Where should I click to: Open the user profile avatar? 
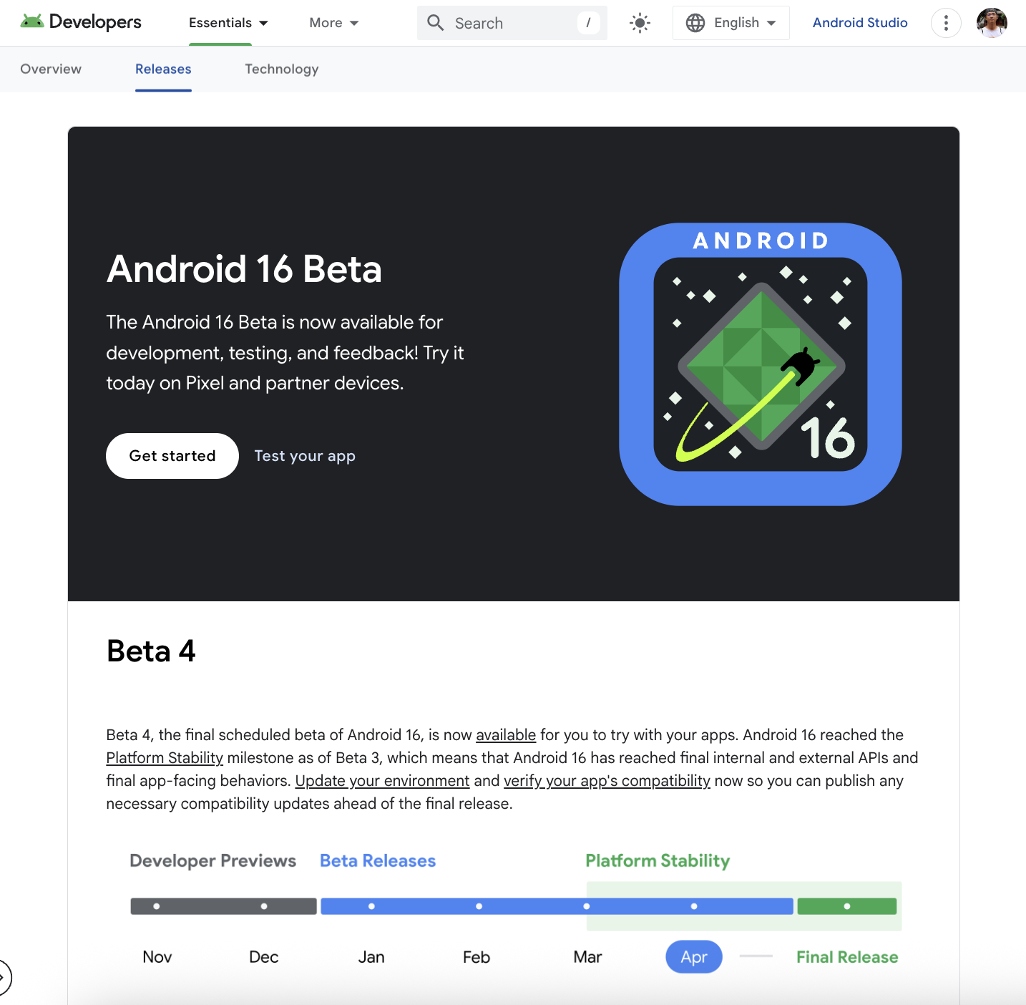coord(992,23)
